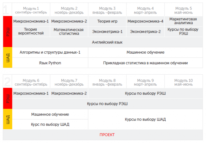
Task: Click the Микроэкономика-1 cell
Action: point(31,21)
